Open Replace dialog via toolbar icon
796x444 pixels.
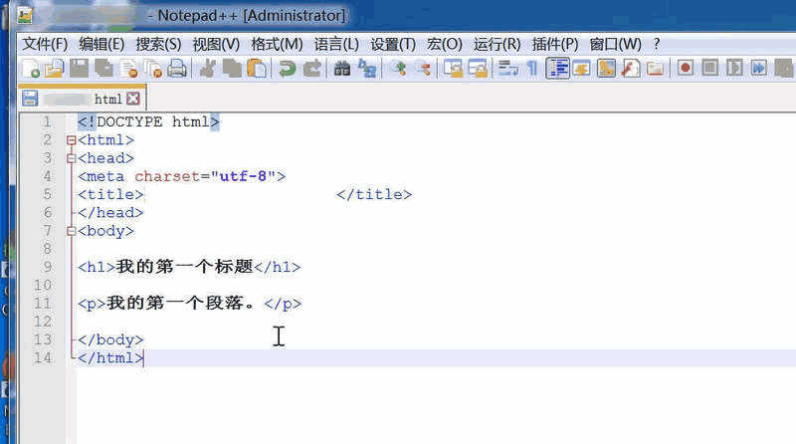[x=366, y=68]
